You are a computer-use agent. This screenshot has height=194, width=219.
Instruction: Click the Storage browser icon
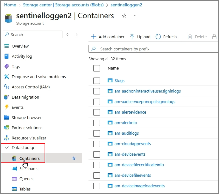click(7, 117)
